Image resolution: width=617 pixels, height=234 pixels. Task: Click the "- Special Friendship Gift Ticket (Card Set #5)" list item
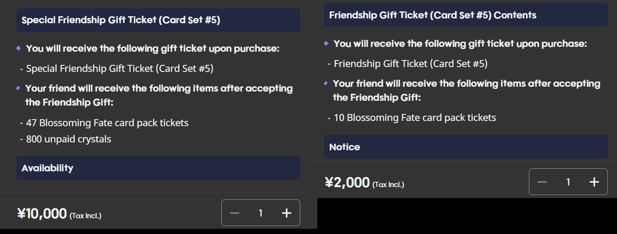click(x=119, y=68)
